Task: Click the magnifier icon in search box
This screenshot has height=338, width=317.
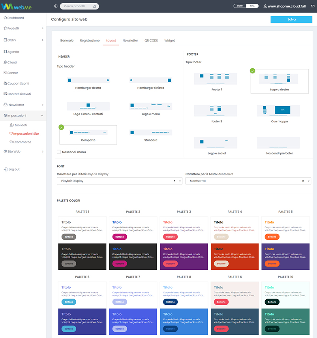Action: tap(94, 7)
